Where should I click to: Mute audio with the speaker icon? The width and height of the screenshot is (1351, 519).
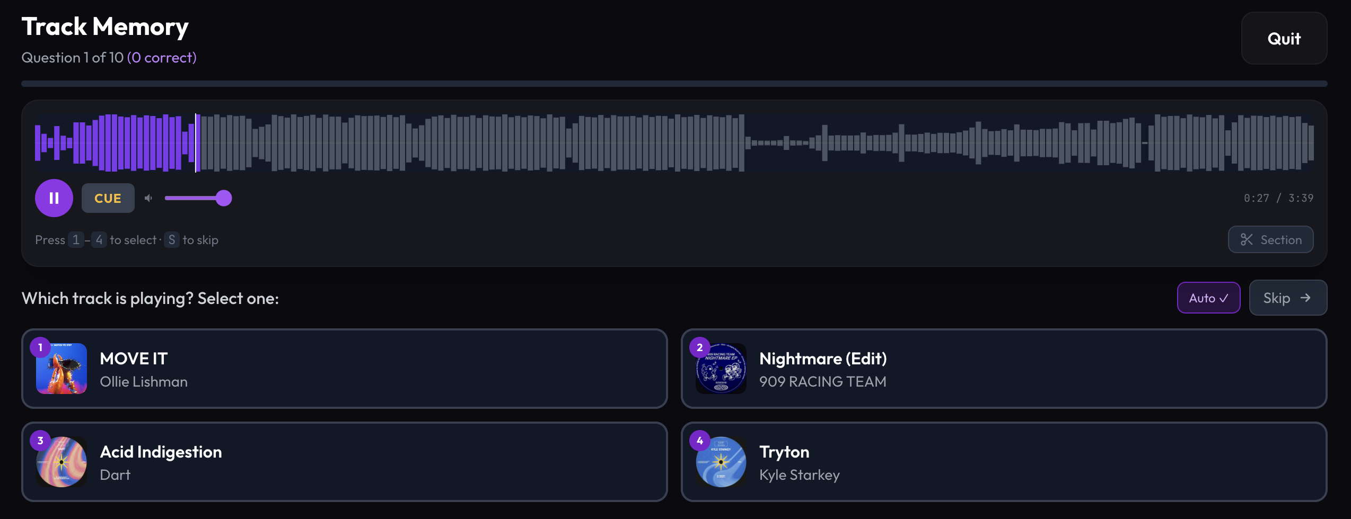(x=148, y=198)
